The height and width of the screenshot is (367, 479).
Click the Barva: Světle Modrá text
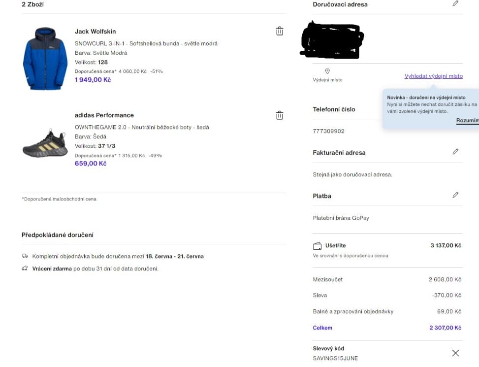101,53
